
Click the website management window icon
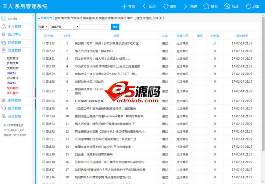pos(4,42)
